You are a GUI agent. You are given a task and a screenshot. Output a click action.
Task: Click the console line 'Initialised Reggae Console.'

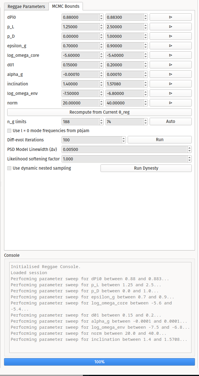[x=46, y=267]
